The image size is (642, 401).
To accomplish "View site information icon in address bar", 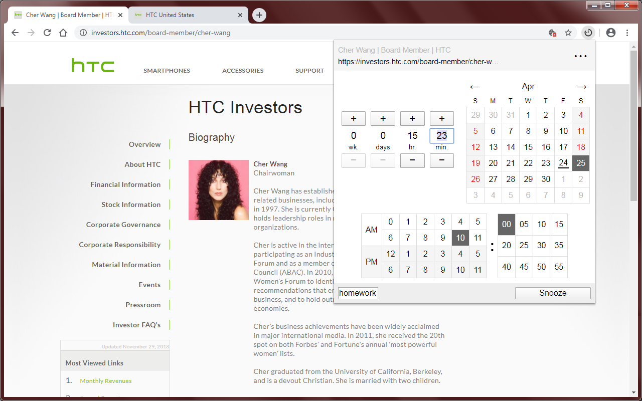I will 83,33.
